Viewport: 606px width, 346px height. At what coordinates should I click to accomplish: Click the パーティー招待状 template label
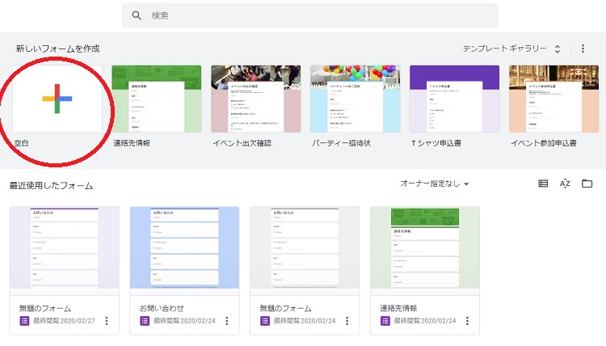tap(341, 143)
